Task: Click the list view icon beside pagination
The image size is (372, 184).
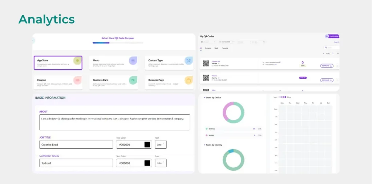Action: (338, 54)
